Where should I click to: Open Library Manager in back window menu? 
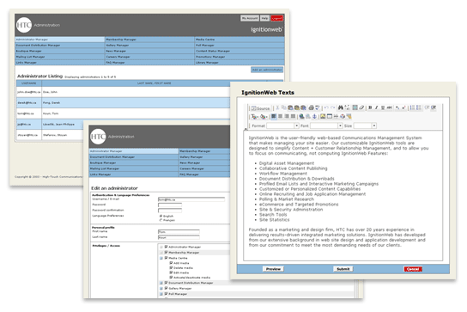(240, 63)
